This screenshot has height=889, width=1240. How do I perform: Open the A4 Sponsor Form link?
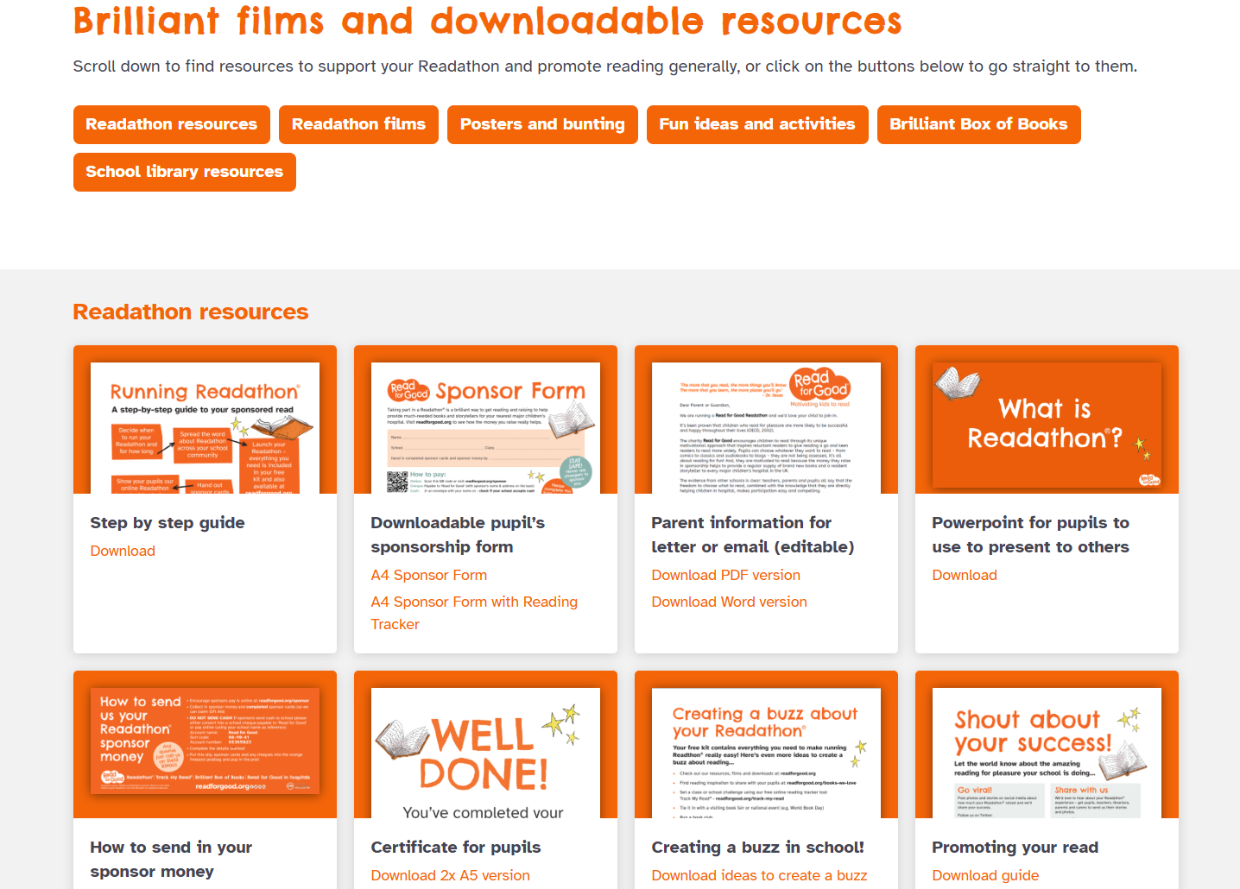click(428, 575)
